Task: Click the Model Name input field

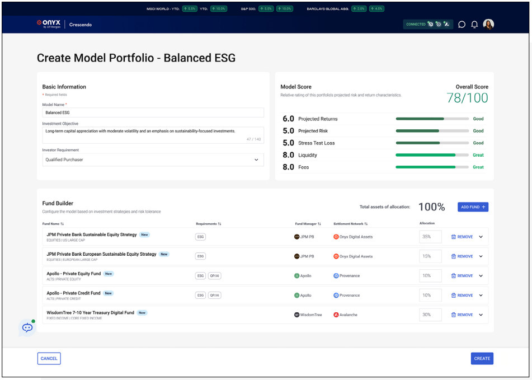Action: [x=153, y=112]
